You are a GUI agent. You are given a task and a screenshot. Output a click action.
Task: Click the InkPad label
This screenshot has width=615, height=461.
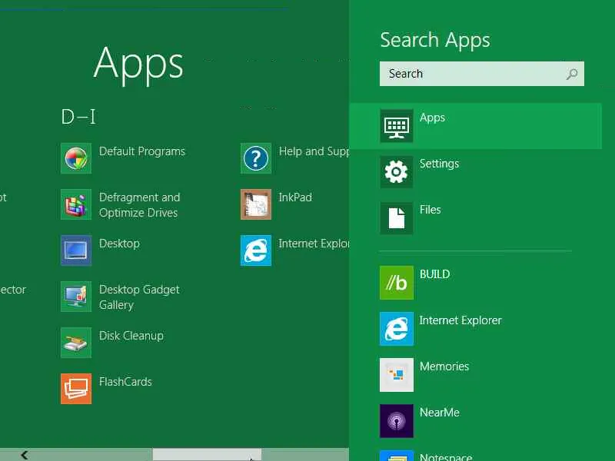[295, 197]
